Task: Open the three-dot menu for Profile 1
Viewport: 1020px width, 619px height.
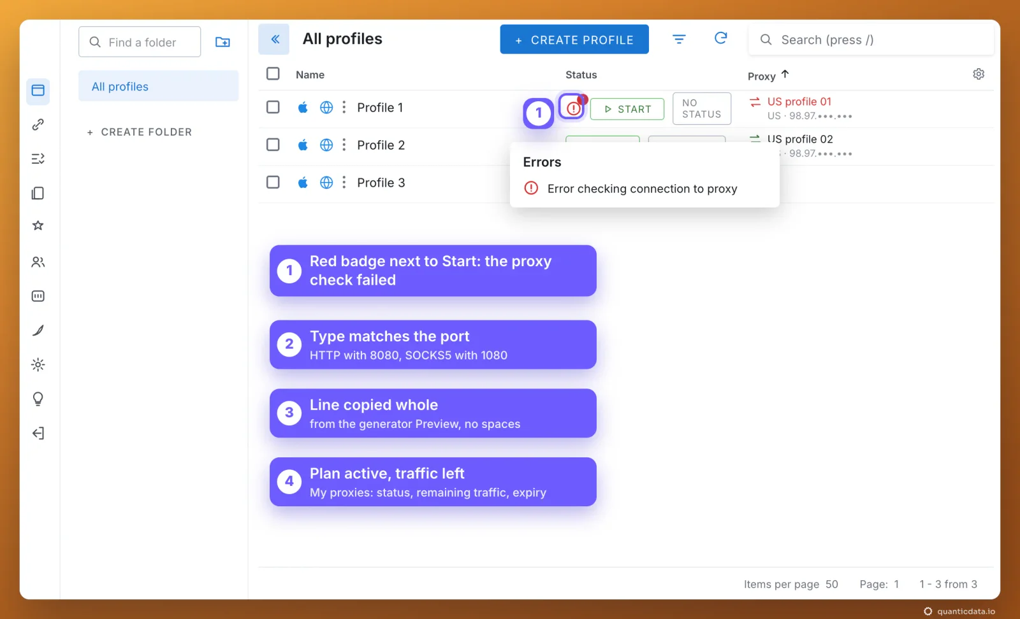Action: (x=344, y=108)
